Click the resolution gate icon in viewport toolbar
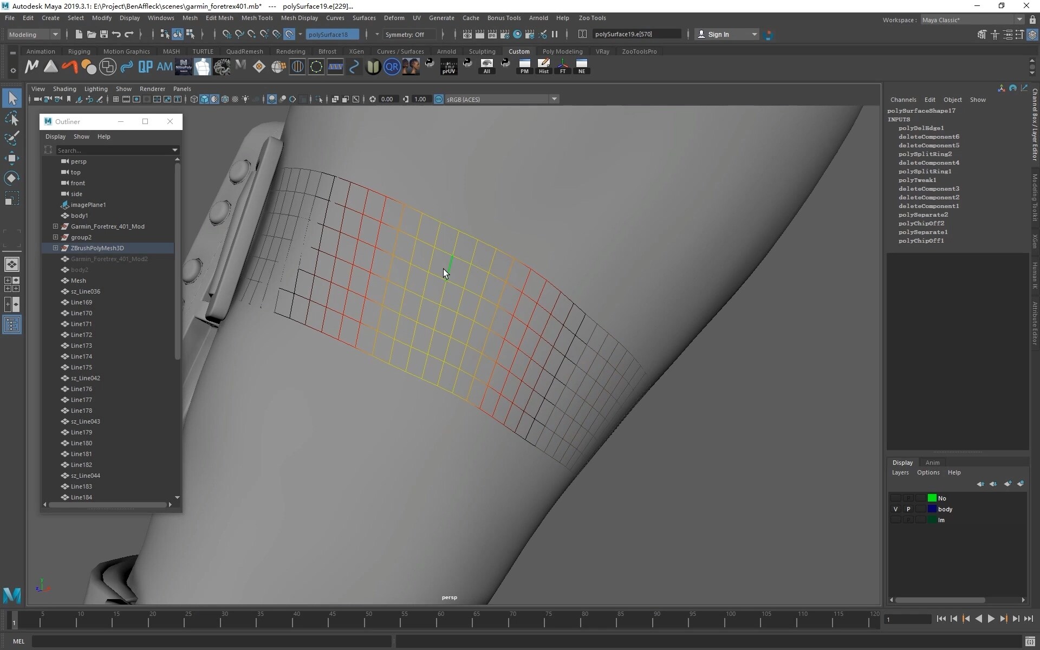Image resolution: width=1040 pixels, height=650 pixels. click(136, 99)
